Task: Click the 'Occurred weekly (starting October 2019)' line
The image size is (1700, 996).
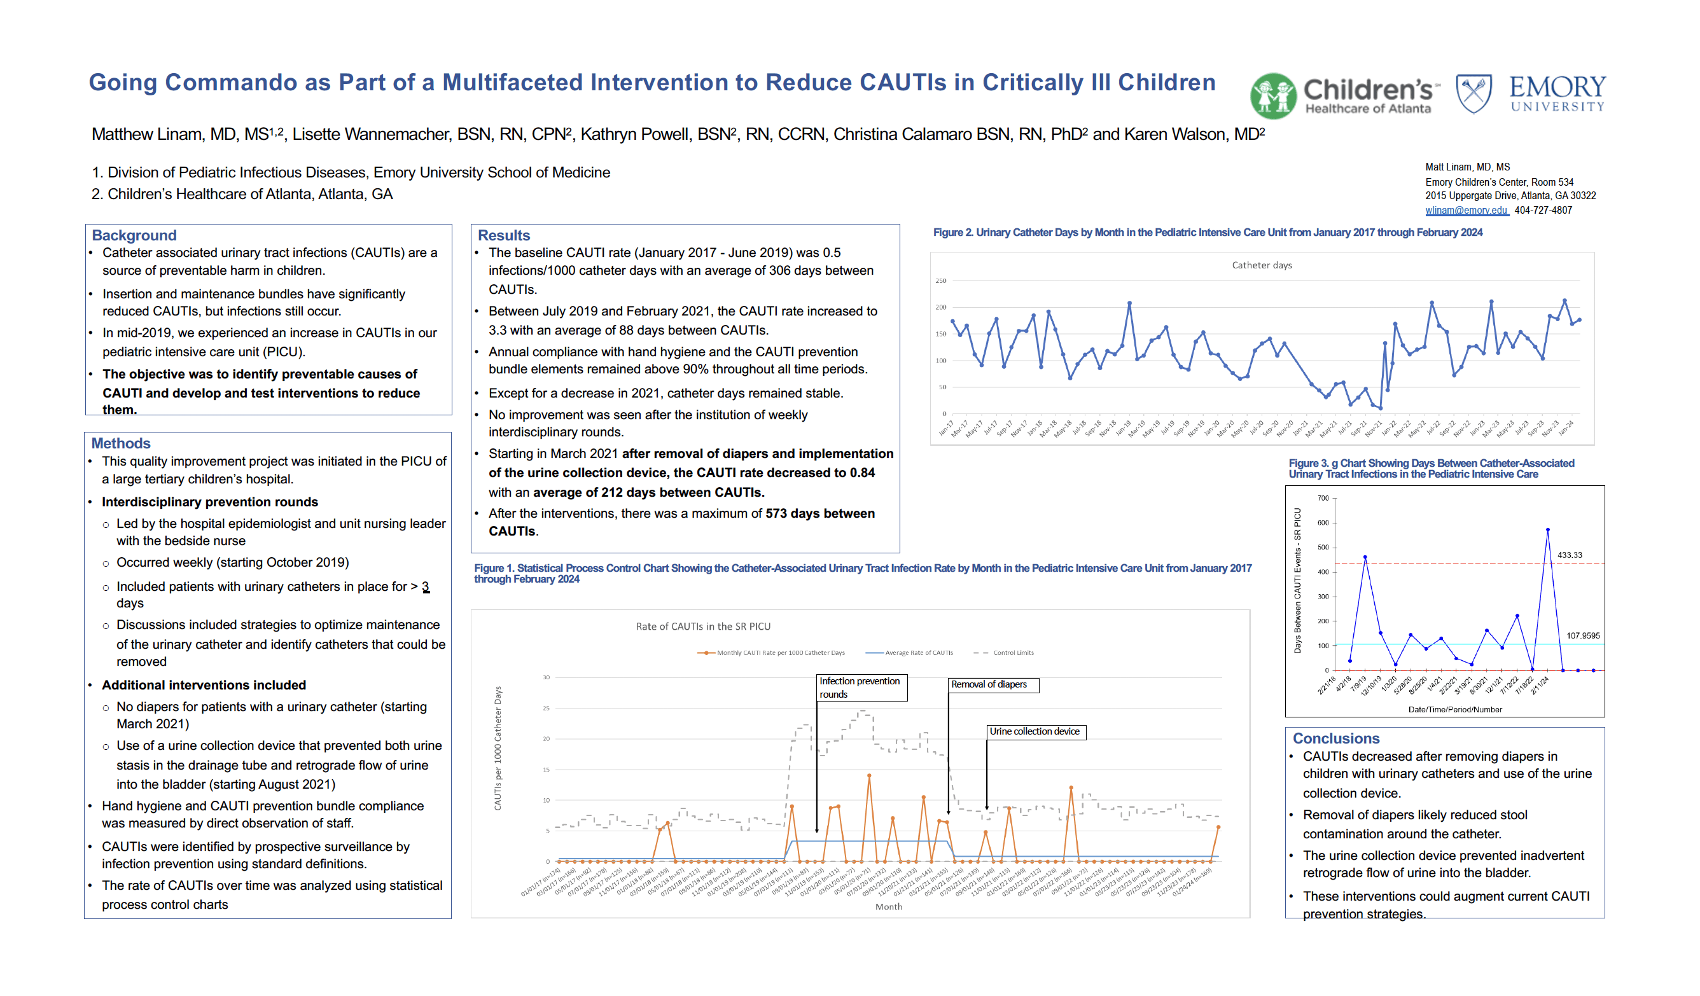Action: 233,562
